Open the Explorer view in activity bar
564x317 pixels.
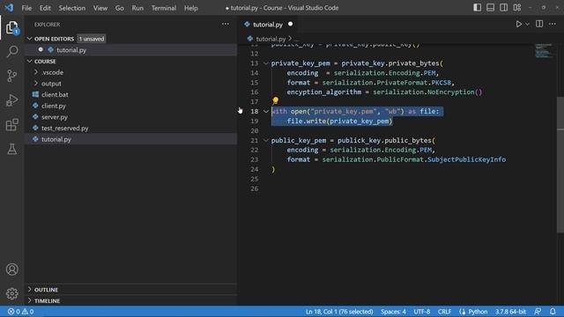[11, 27]
